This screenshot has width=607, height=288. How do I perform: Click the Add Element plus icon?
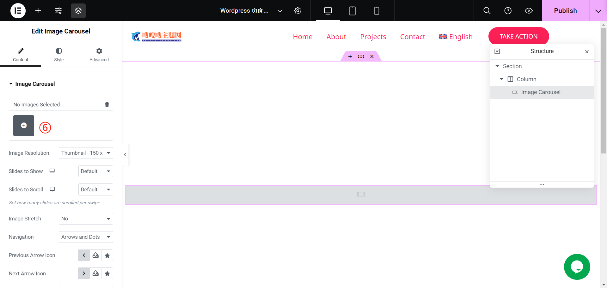pos(38,11)
